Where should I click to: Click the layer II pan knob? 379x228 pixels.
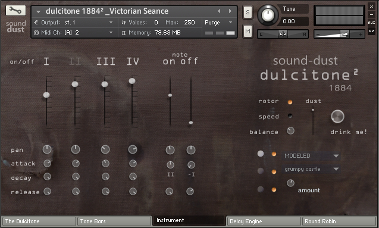[x=76, y=149]
